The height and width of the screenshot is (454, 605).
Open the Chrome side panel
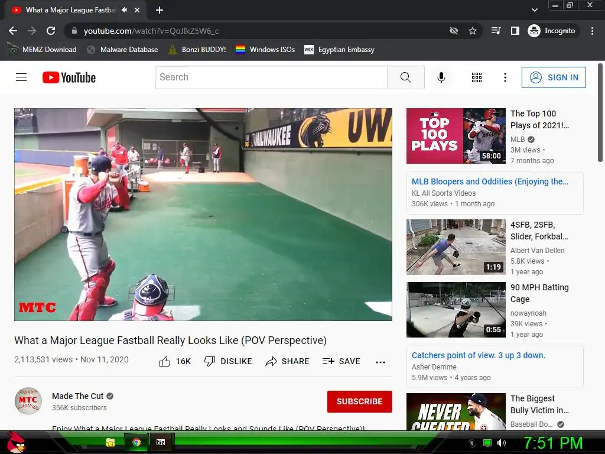[515, 31]
